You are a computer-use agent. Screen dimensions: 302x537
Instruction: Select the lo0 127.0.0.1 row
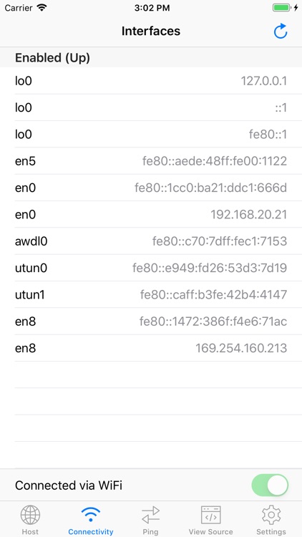coord(151,81)
